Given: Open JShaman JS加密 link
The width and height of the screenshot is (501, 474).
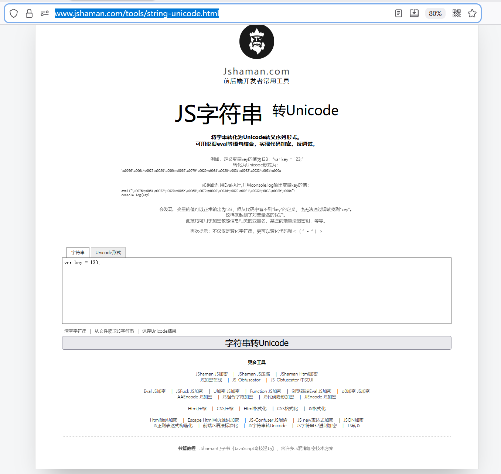Looking at the screenshot, I should (212, 374).
